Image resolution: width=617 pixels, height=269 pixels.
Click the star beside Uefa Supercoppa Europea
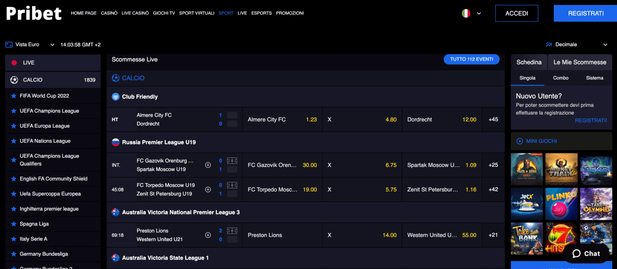pos(14,194)
